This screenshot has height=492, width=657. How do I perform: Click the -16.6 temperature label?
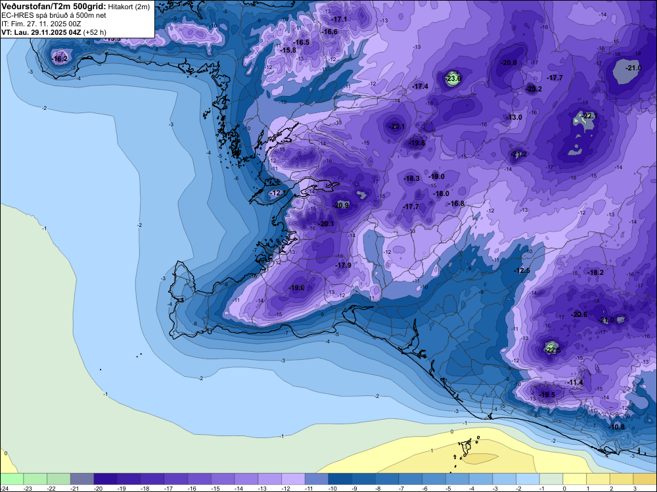point(330,32)
